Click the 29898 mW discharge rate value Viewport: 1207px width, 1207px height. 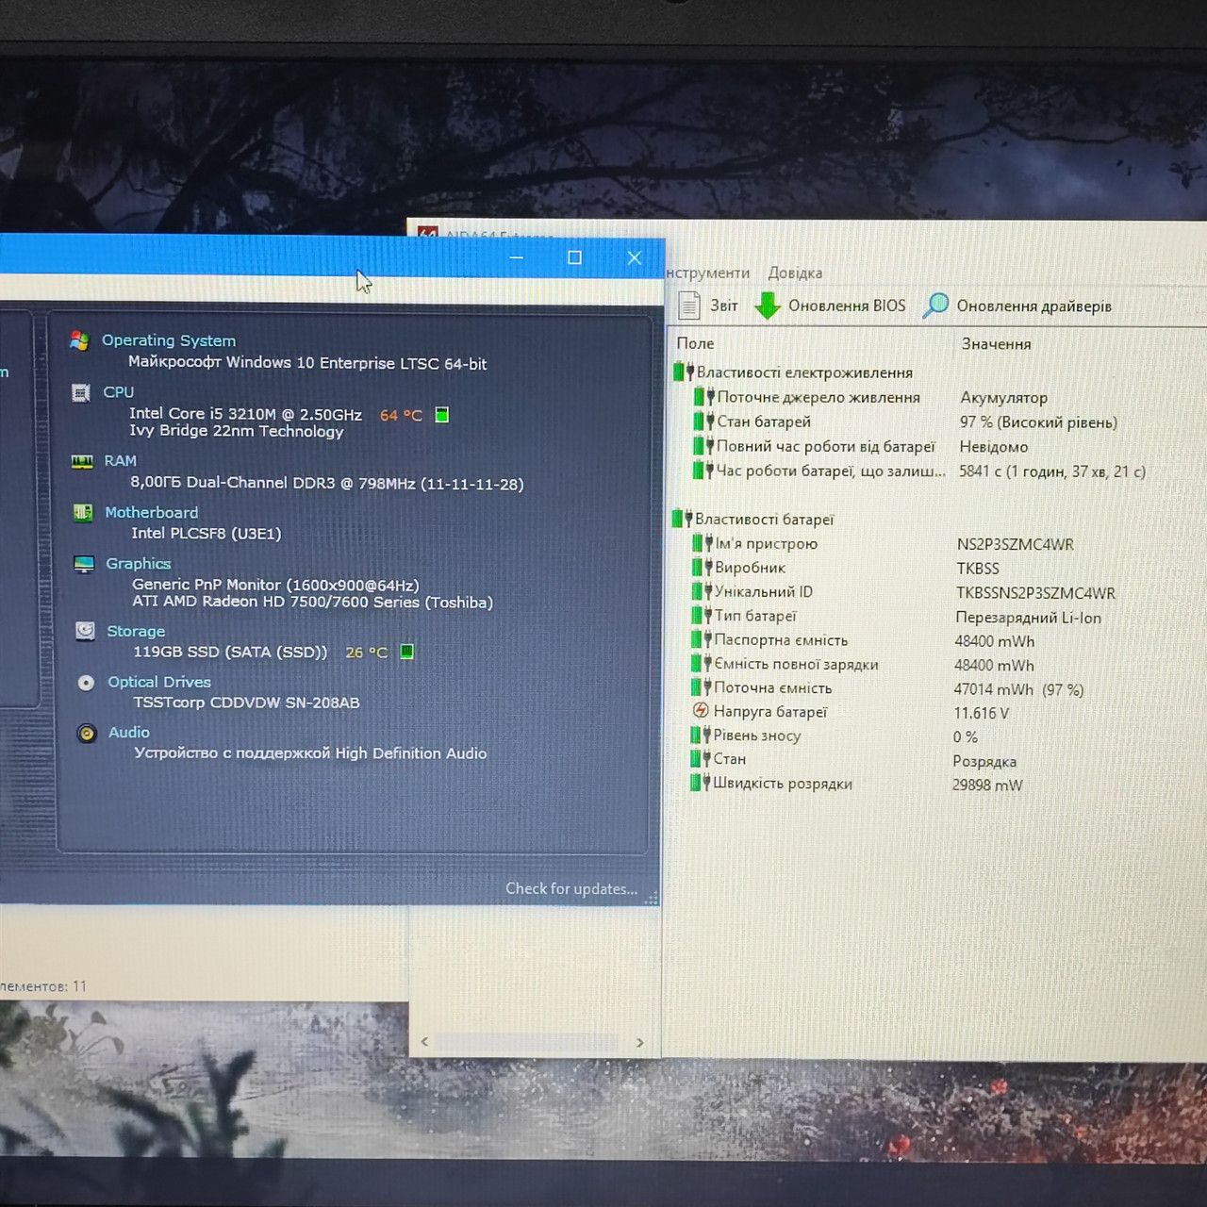(987, 785)
